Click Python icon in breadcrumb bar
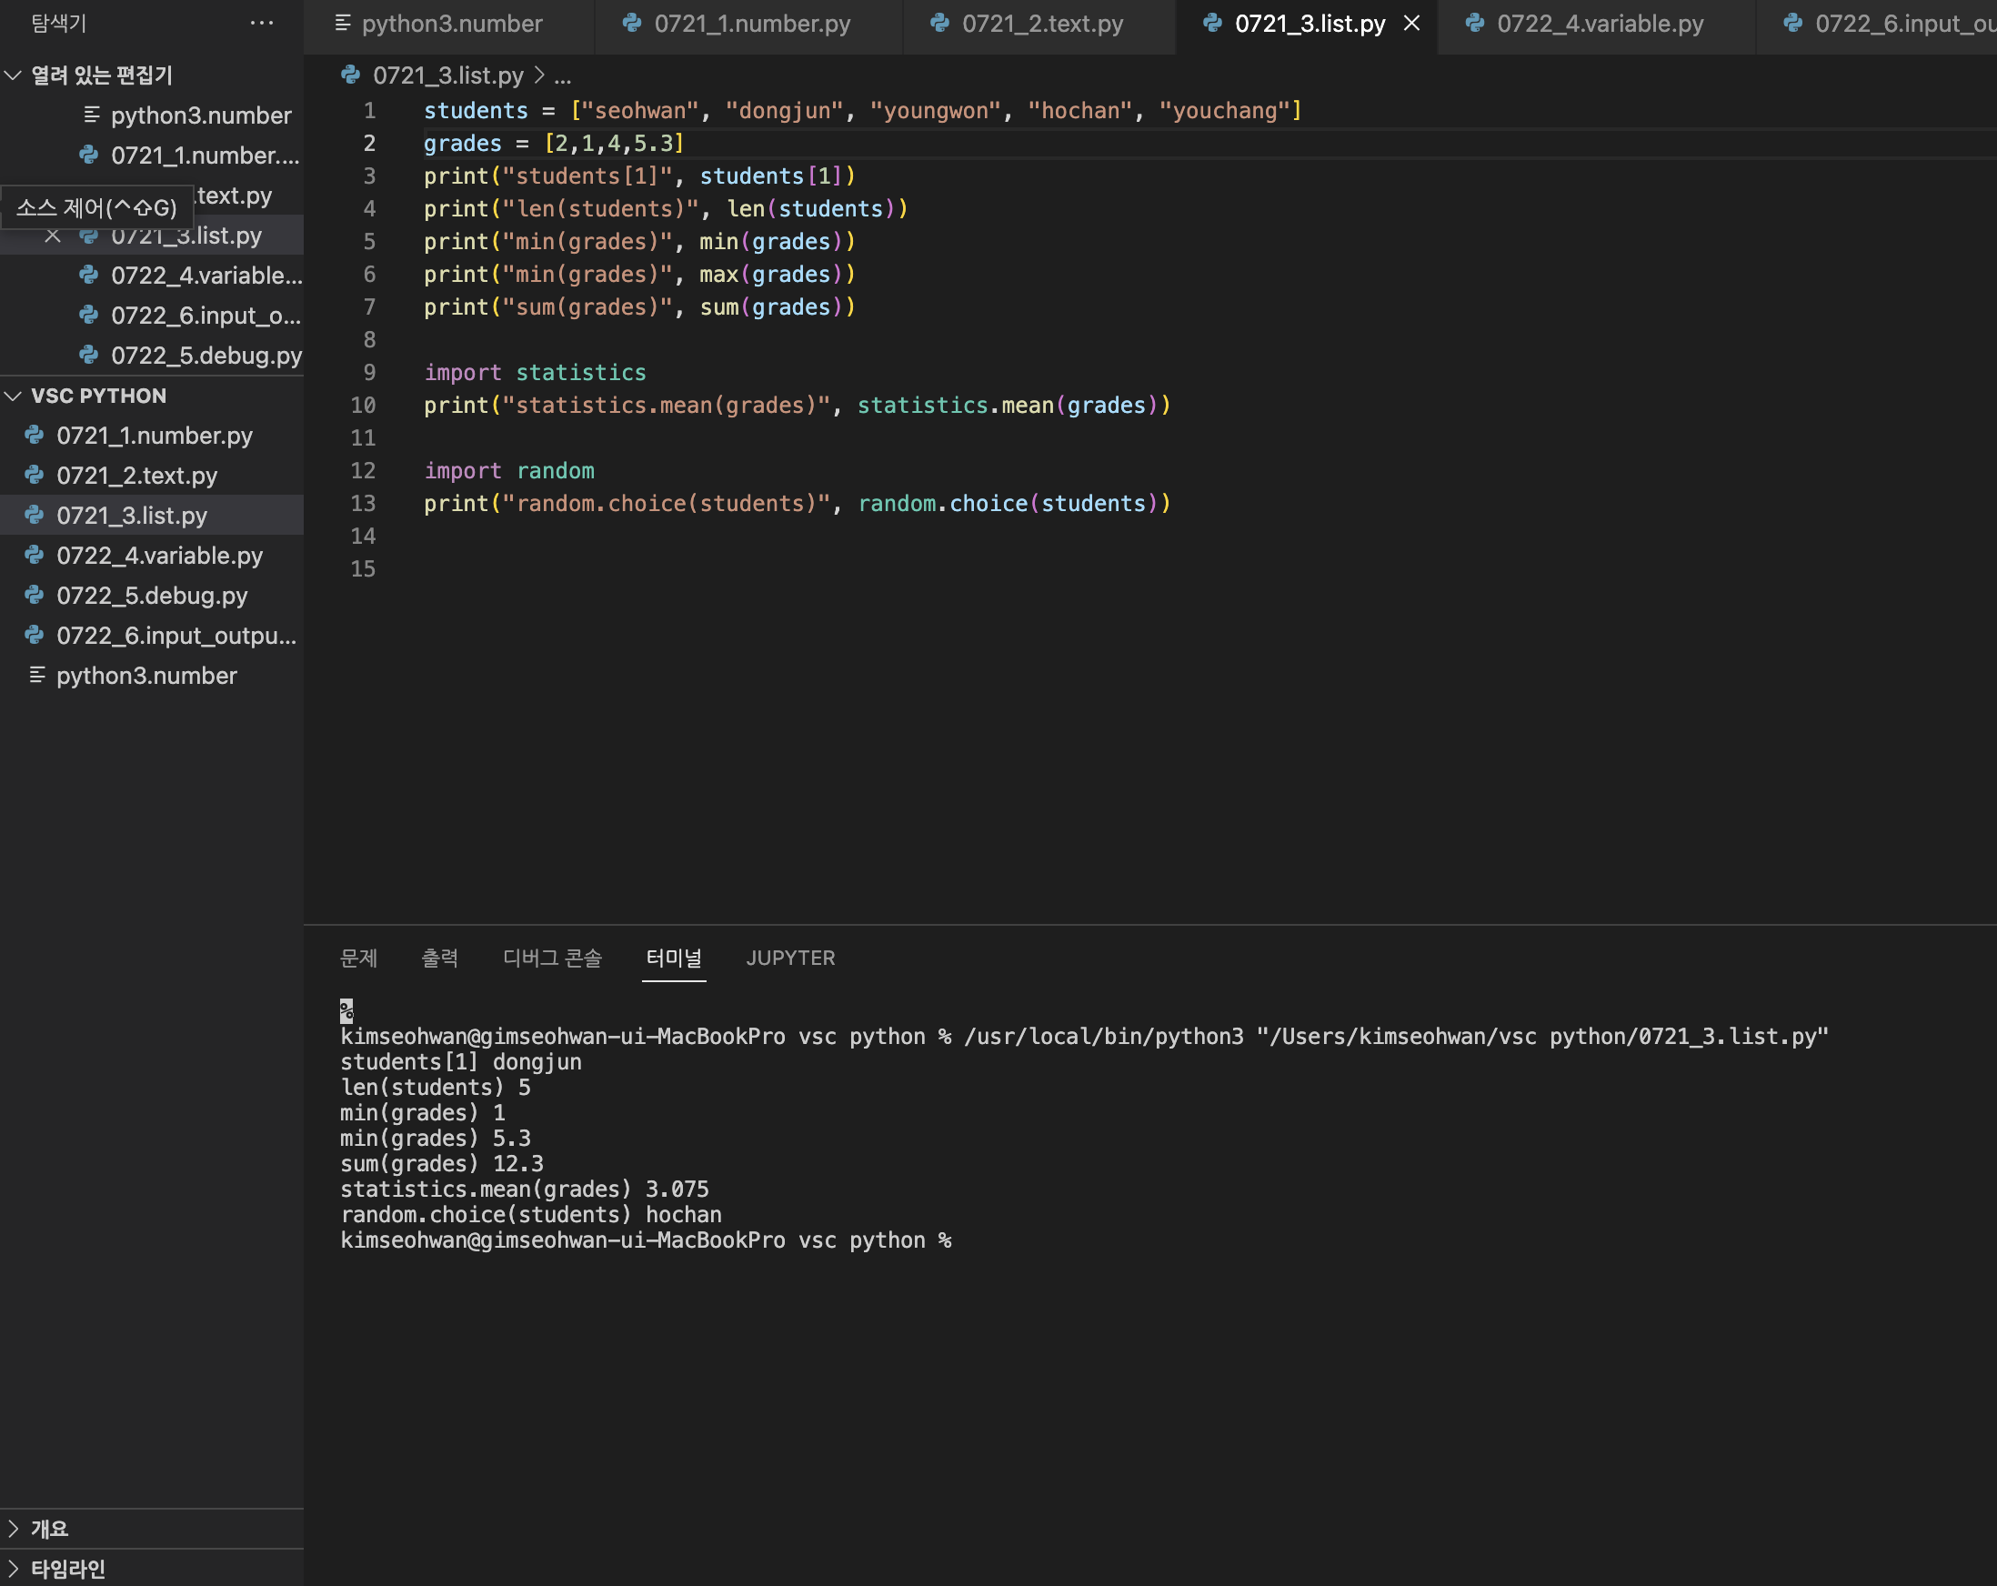The image size is (1997, 1586). (350, 75)
